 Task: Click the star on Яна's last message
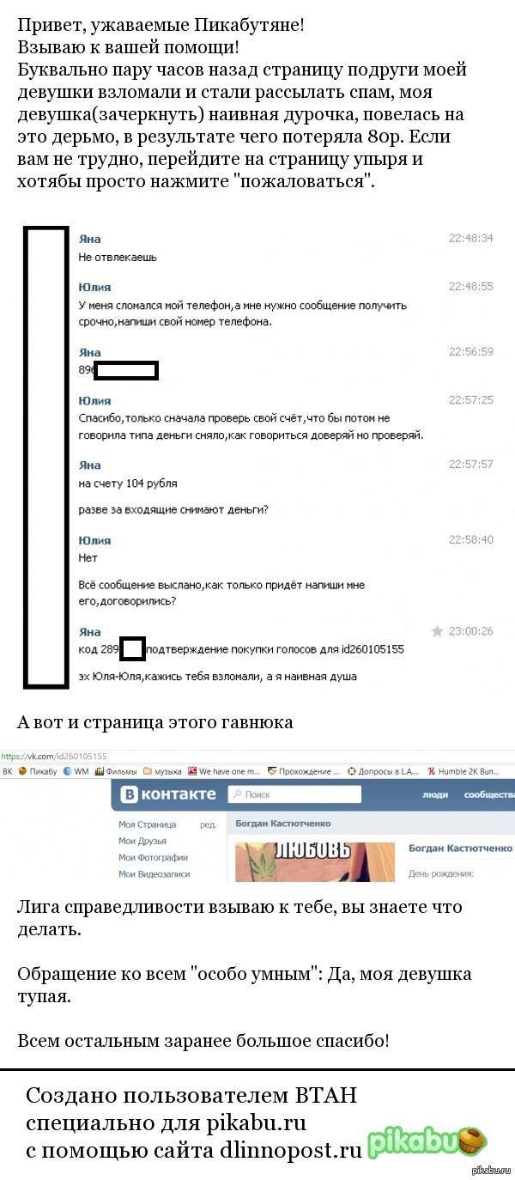pyautogui.click(x=437, y=631)
